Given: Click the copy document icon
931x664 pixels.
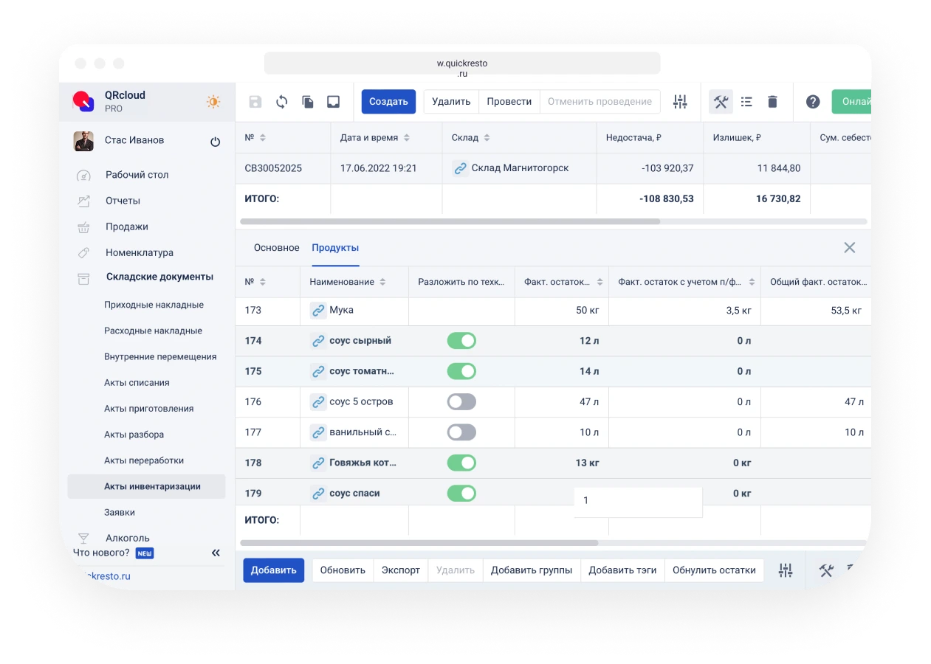Looking at the screenshot, I should pyautogui.click(x=307, y=102).
